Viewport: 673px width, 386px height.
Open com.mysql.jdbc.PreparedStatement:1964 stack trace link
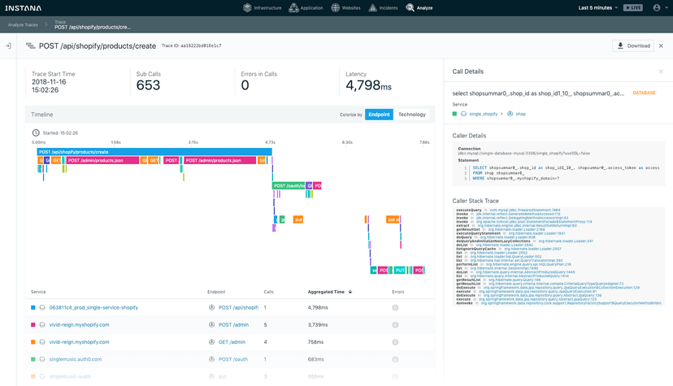[x=525, y=210]
